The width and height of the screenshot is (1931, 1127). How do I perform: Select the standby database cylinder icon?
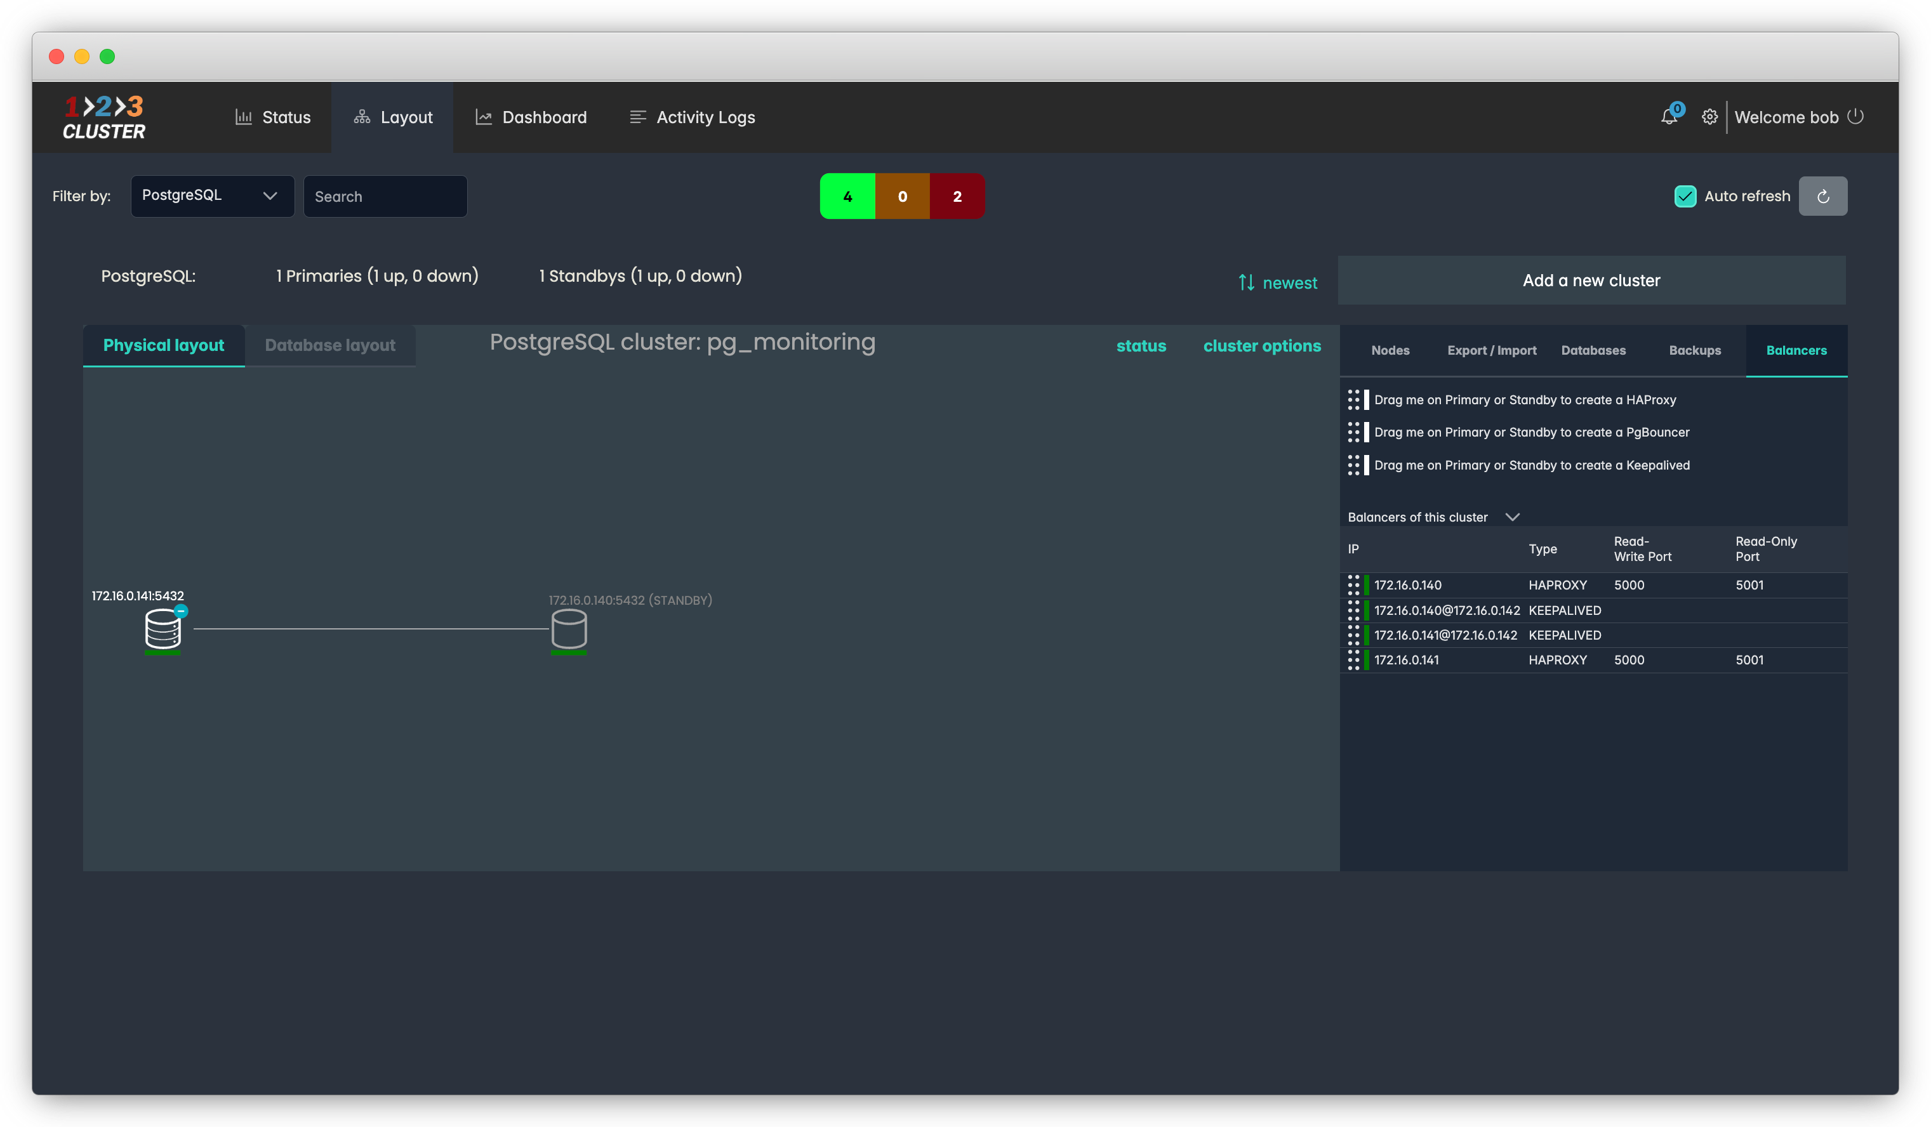pyautogui.click(x=569, y=629)
